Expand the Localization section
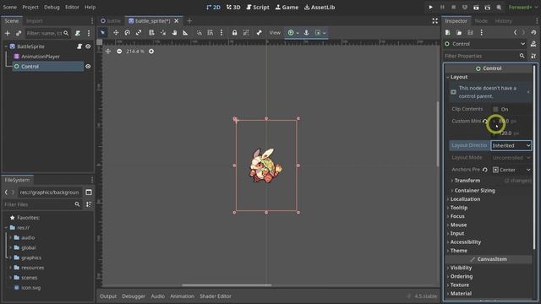 tap(465, 199)
